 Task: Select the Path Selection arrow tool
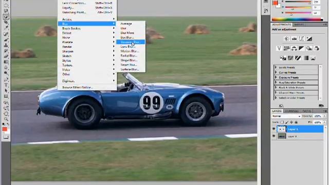click(6, 90)
